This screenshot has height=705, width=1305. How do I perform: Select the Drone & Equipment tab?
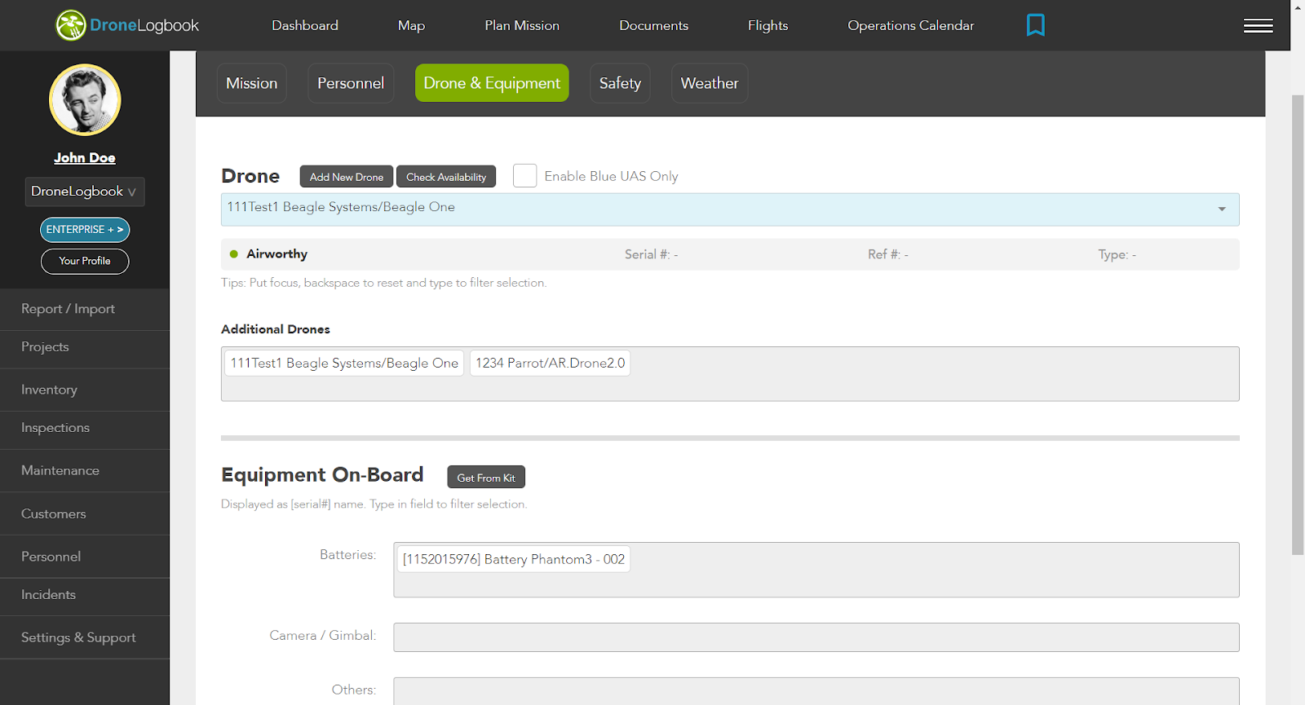pyautogui.click(x=492, y=83)
